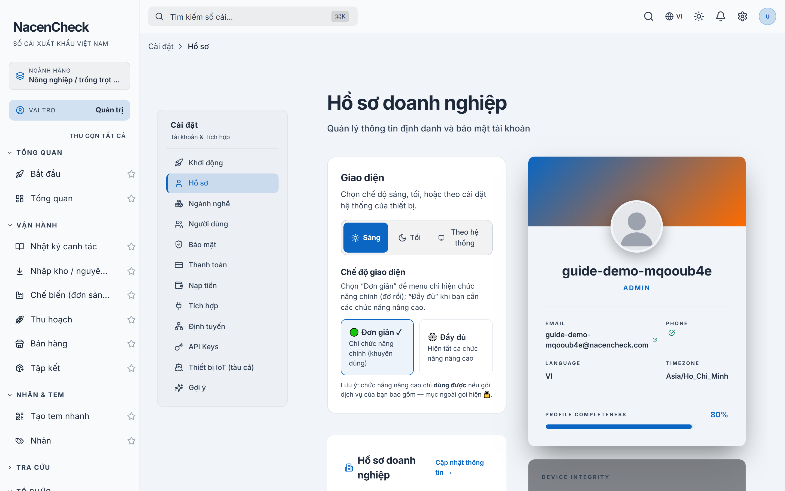The image size is (785, 491).
Task: Click the profile avatar picture
Action: [636, 226]
